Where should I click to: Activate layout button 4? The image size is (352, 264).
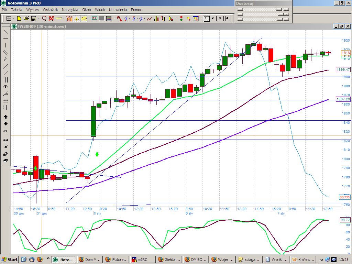coord(228,19)
